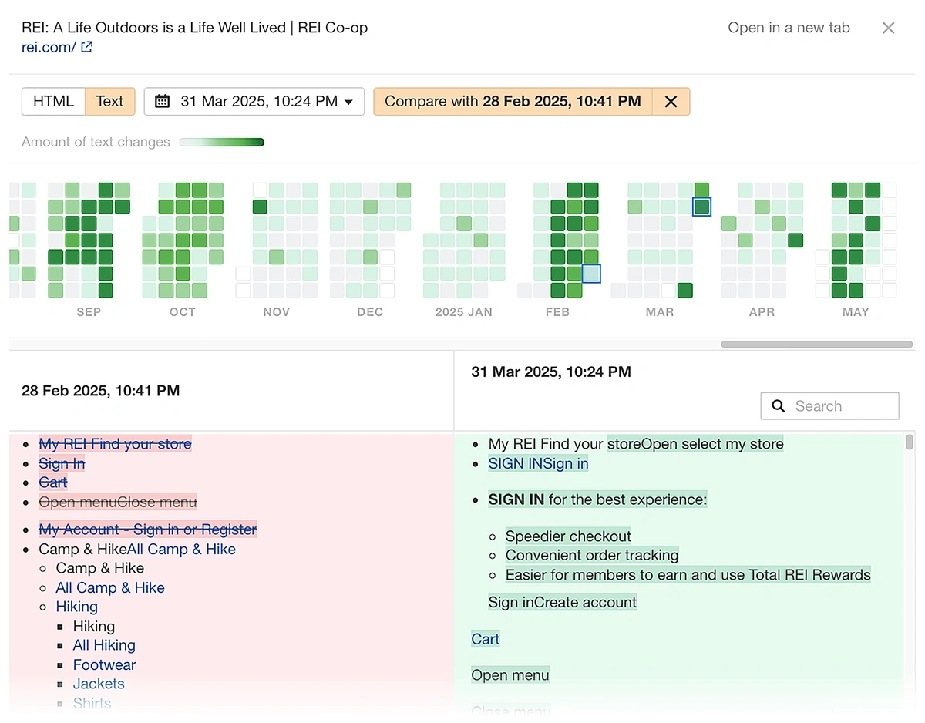Click the NOV month label
The height and width of the screenshot is (723, 925).
[277, 312]
